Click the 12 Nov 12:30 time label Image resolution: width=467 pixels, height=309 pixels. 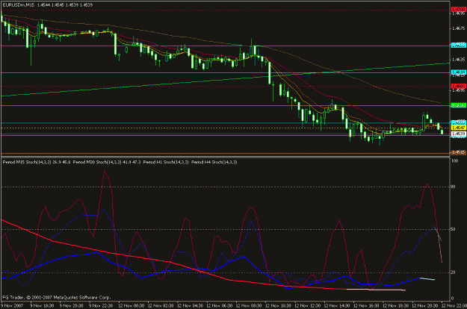click(x=308, y=306)
